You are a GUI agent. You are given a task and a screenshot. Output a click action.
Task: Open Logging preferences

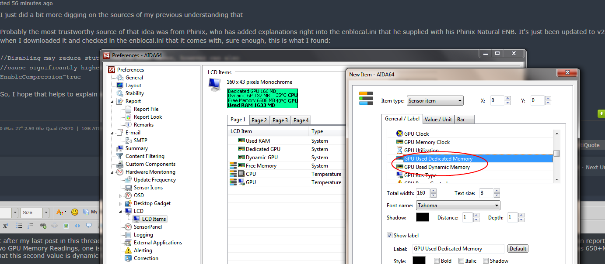[x=143, y=235]
